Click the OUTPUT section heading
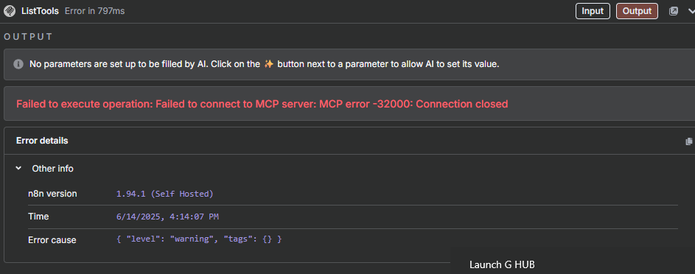The image size is (695, 274). click(28, 37)
